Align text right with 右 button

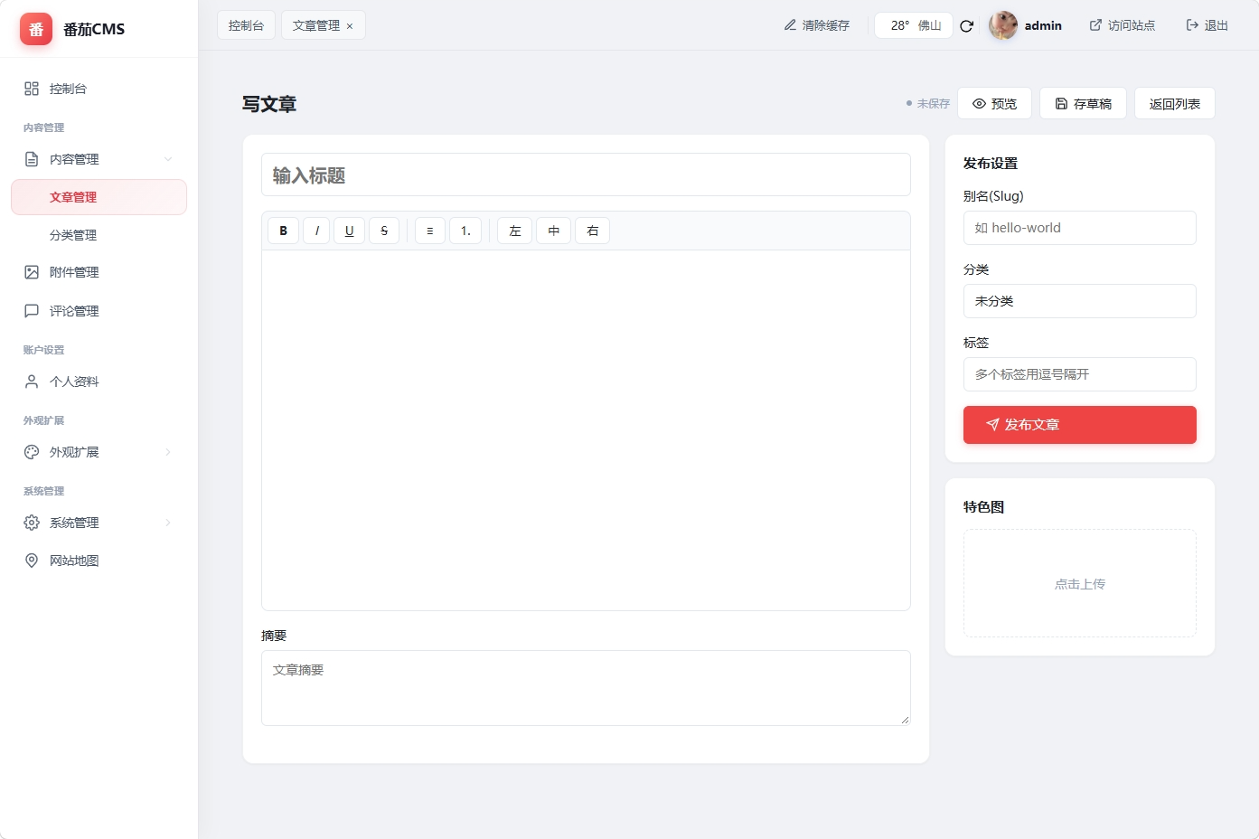pyautogui.click(x=593, y=231)
